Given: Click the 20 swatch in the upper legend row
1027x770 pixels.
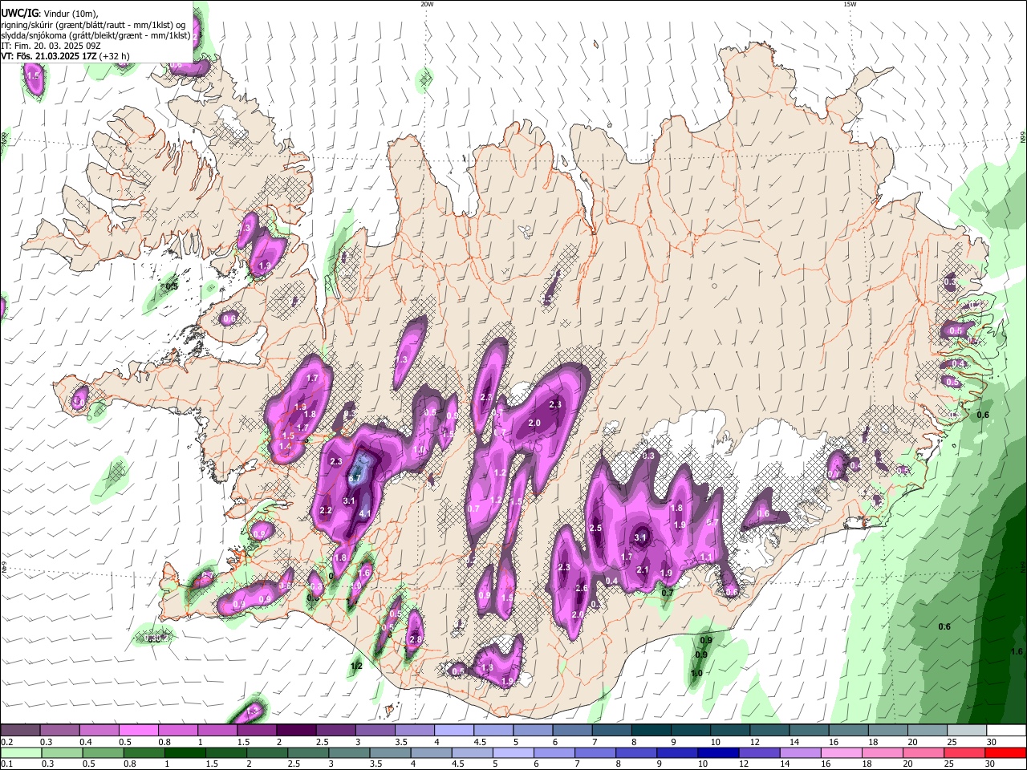Looking at the screenshot, I should tap(928, 731).
